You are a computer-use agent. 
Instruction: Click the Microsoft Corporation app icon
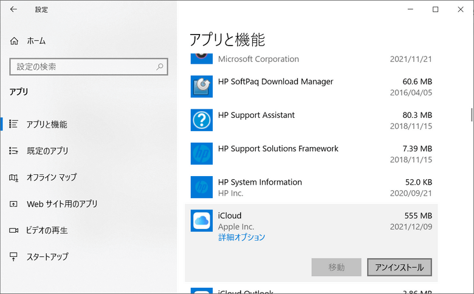202,59
